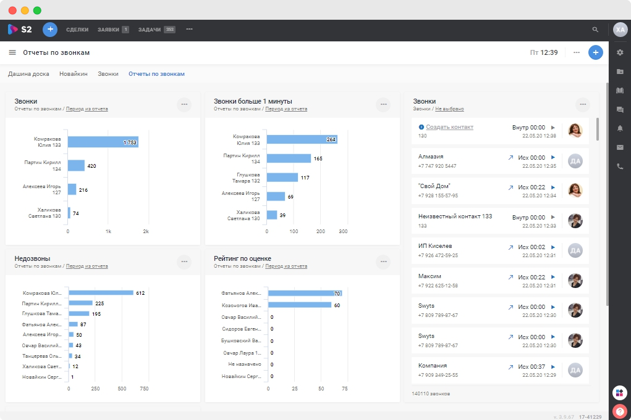Open the Заявки menu item
The width and height of the screenshot is (631, 420).
tap(108, 30)
